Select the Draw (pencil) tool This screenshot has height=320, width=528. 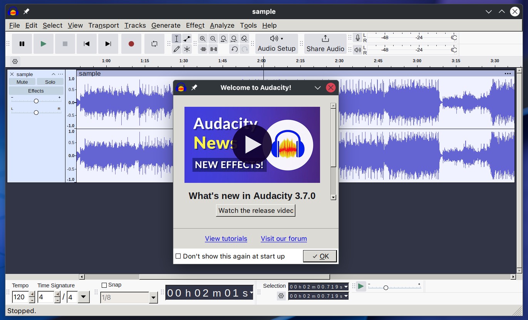pyautogui.click(x=176, y=49)
